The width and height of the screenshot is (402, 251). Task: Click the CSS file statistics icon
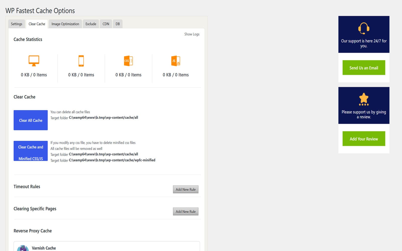click(x=128, y=61)
